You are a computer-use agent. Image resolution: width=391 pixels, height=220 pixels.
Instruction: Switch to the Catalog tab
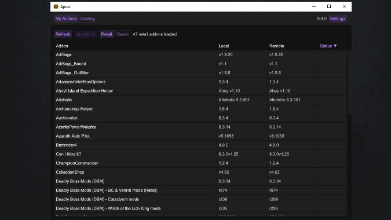(87, 19)
